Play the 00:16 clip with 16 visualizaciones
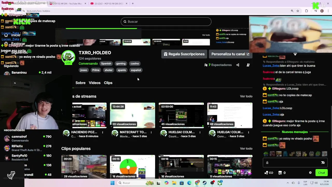This screenshot has height=187, width=332. pos(181,167)
